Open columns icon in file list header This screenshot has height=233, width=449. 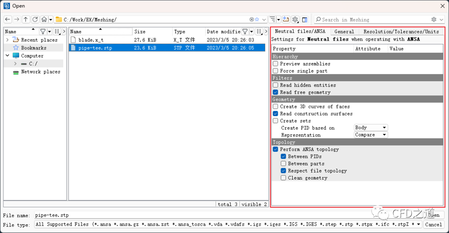259,32
